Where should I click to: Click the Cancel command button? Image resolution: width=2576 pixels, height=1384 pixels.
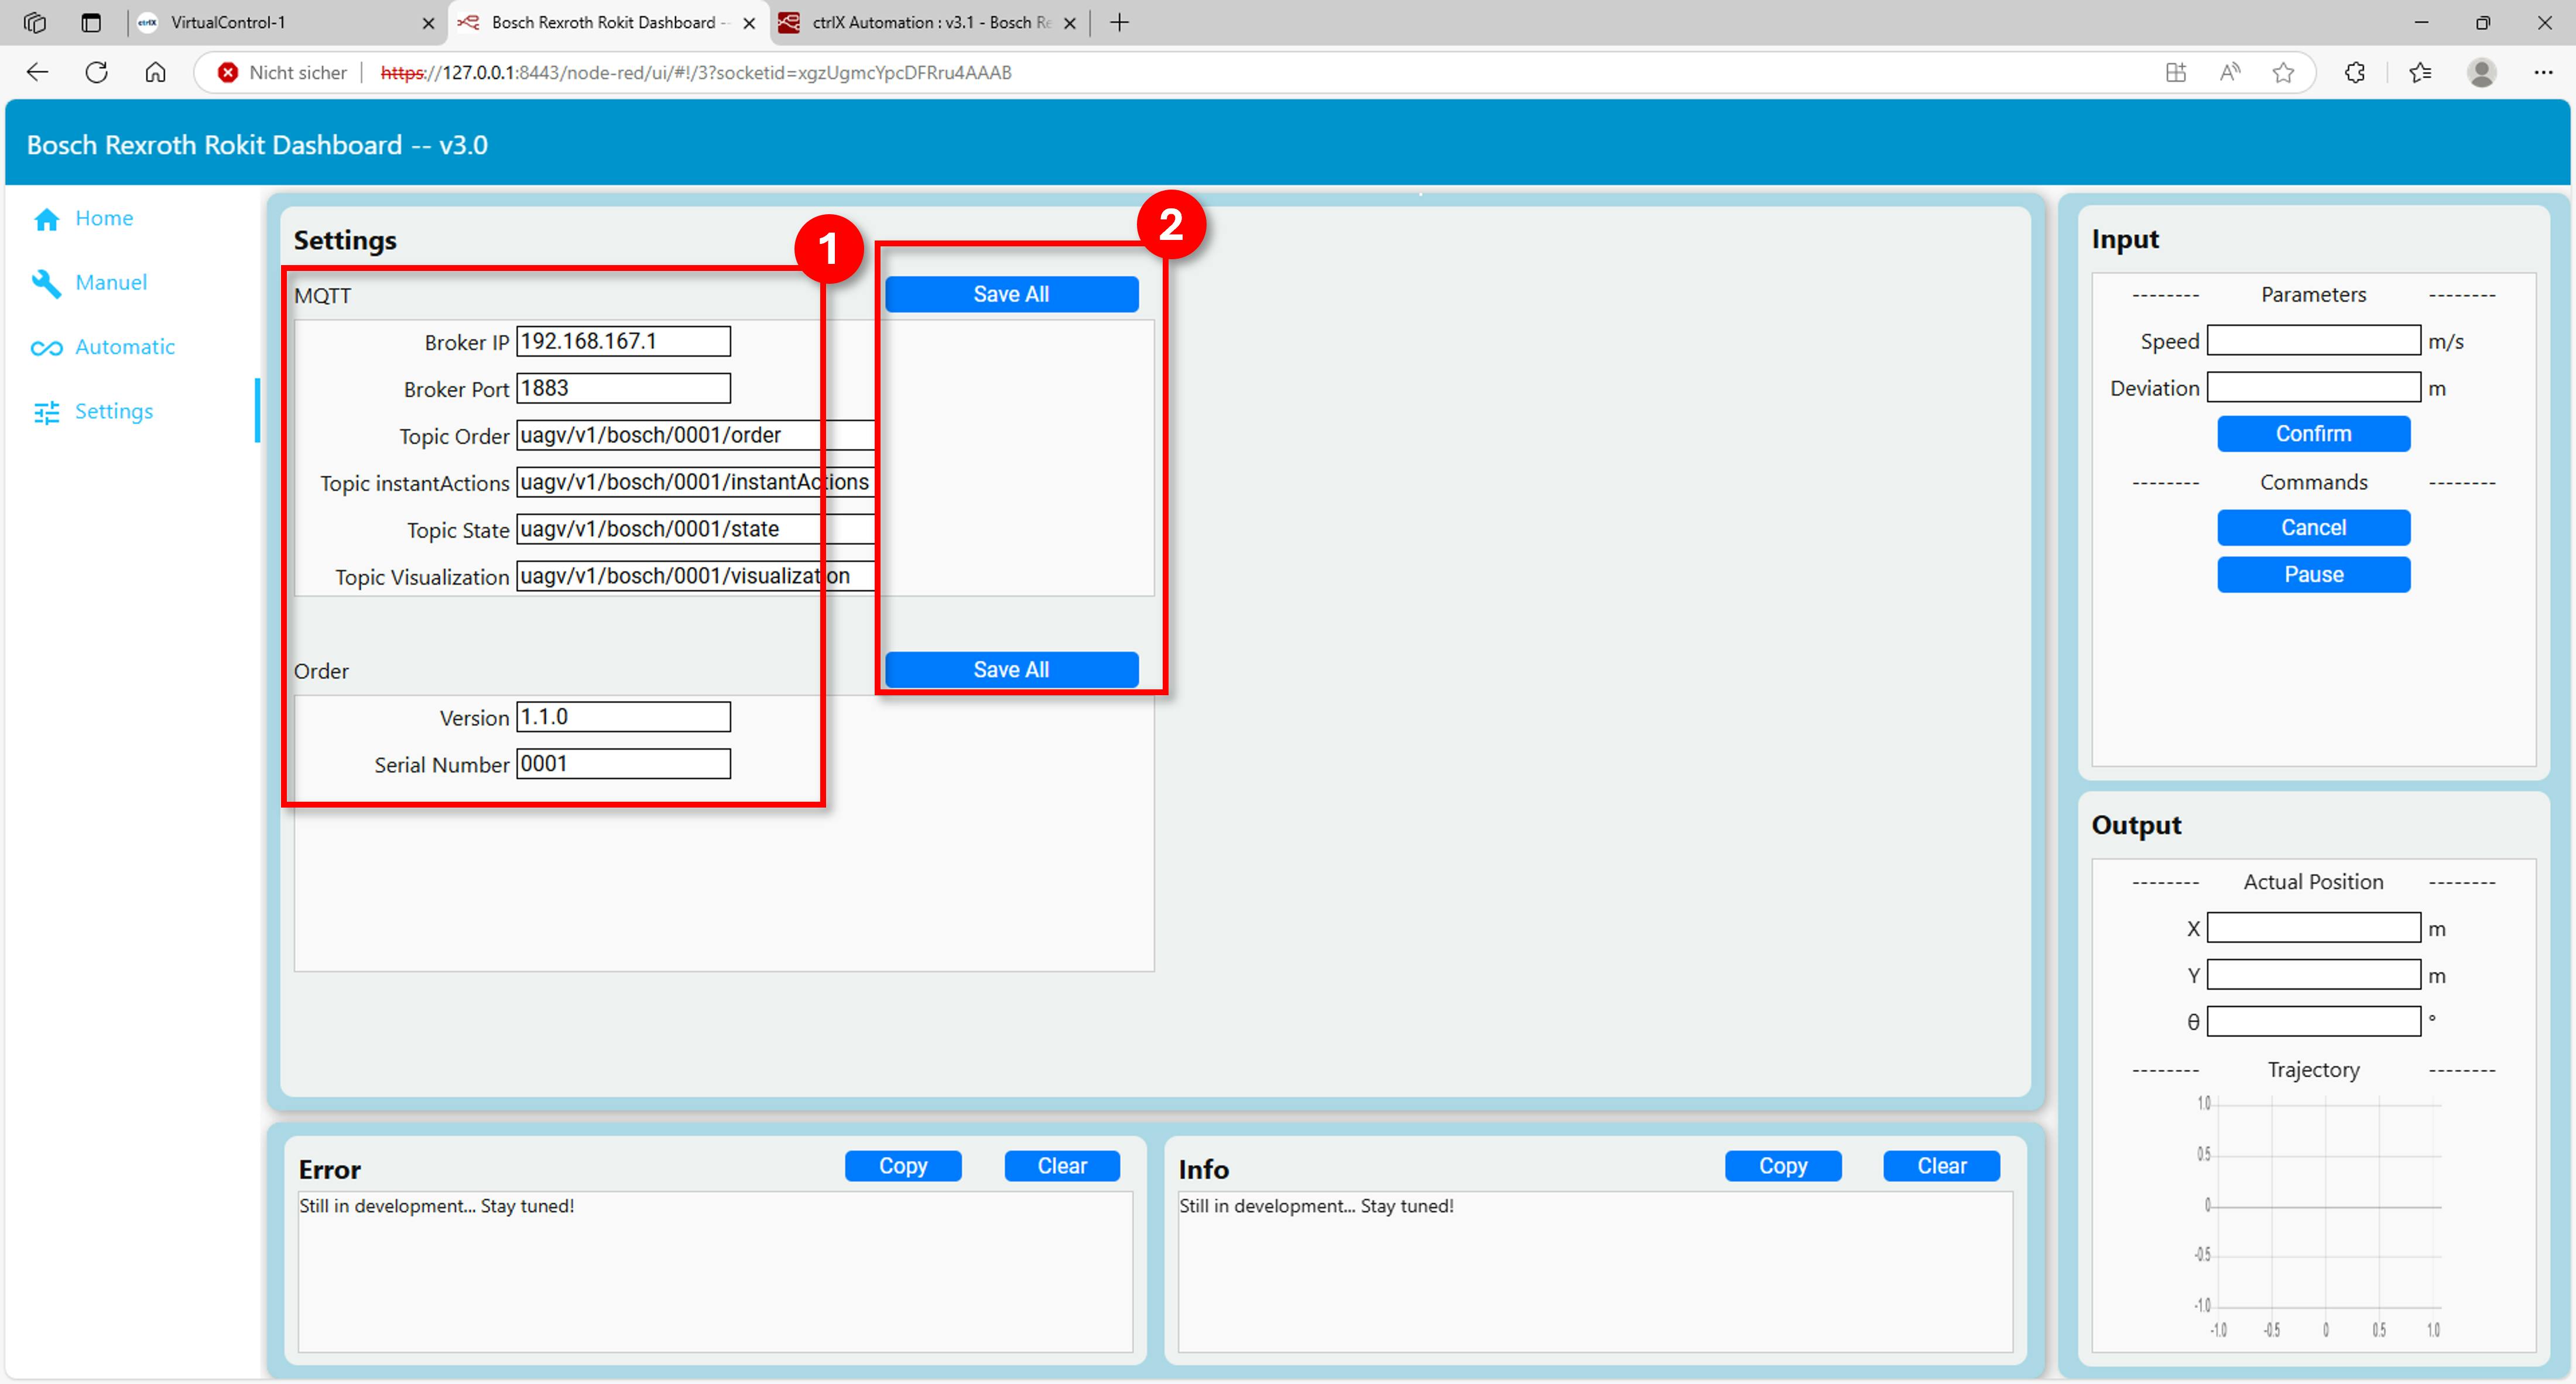[x=2313, y=528]
